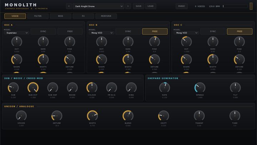Click the Shepard TILT knob
Viewport: 257px width, 145px height.
pyautogui.click(x=235, y=87)
